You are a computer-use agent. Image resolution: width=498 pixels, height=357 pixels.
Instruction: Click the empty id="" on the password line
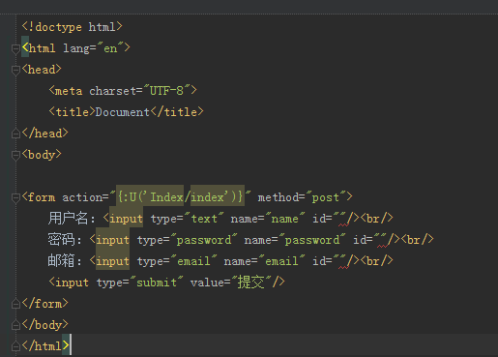point(370,240)
